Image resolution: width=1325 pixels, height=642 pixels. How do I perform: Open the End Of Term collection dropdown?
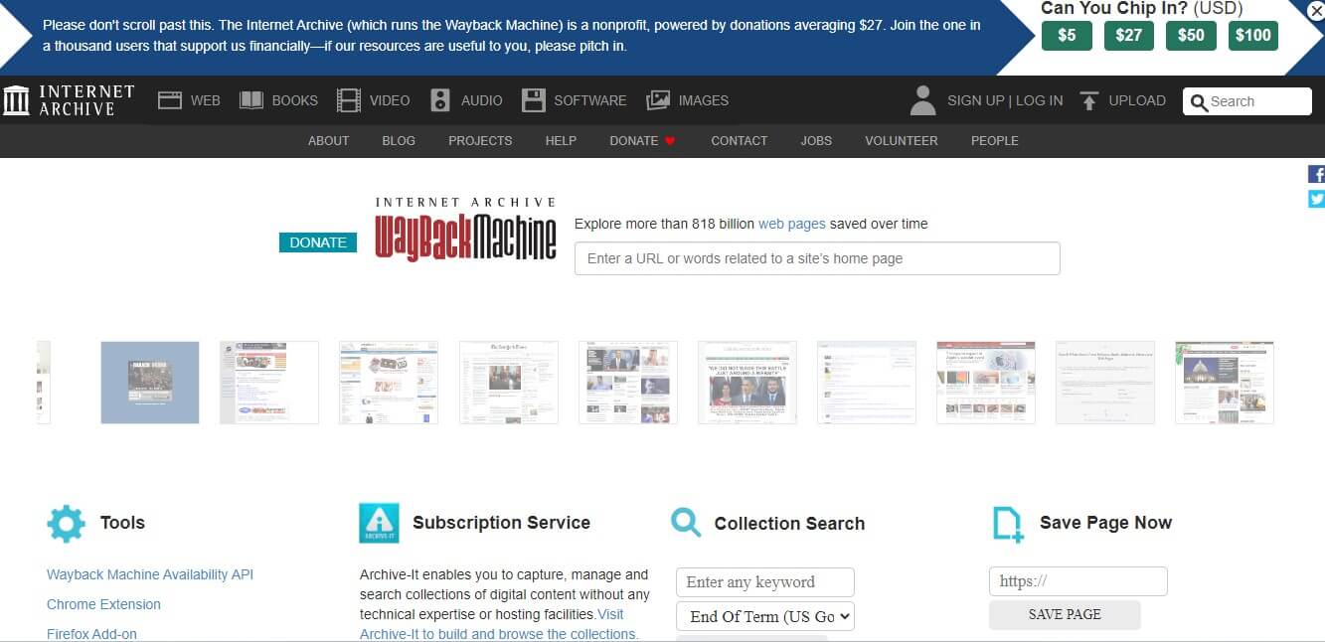764,616
